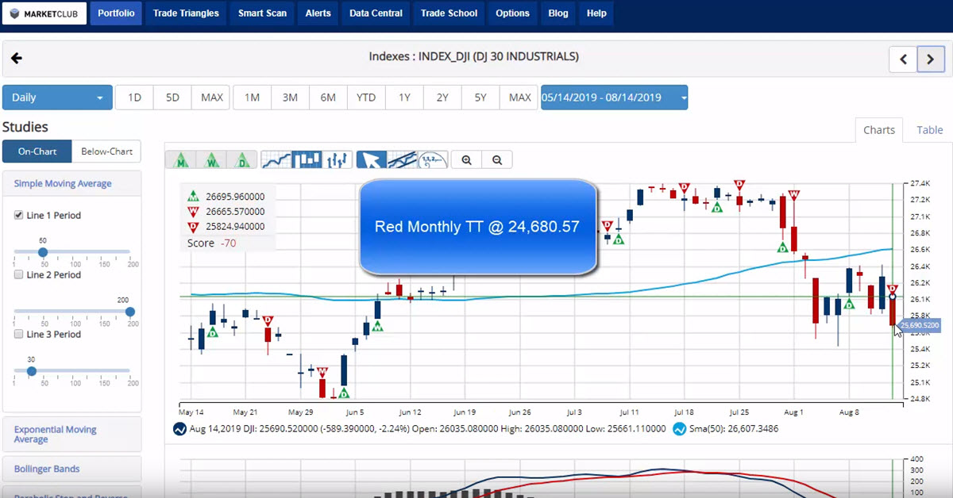Switch to the Table view tab
This screenshot has height=498, width=953.
coord(929,129)
